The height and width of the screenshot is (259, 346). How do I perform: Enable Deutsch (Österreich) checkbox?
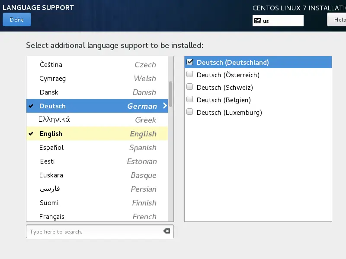[x=190, y=74]
